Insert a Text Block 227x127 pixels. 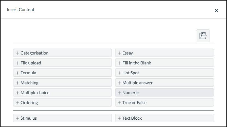click(x=164, y=118)
